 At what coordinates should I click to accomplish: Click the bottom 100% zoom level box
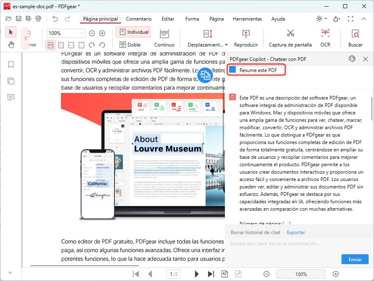coord(301,274)
